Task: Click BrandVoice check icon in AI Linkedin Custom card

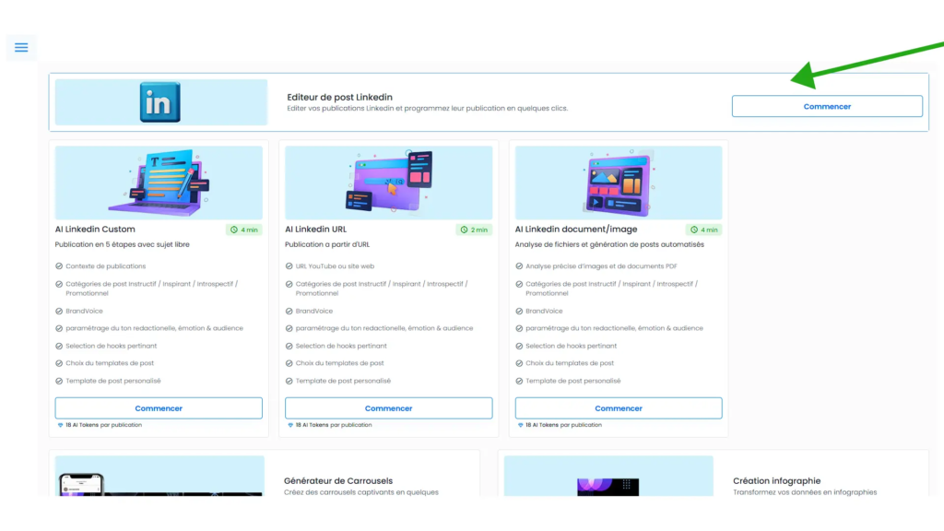Action: (59, 312)
